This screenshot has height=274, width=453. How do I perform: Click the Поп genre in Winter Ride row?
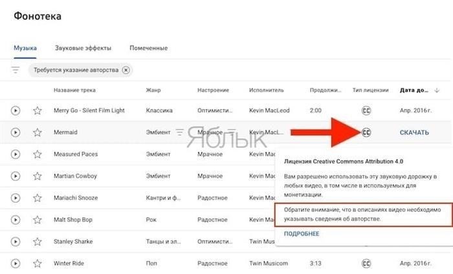click(x=151, y=263)
